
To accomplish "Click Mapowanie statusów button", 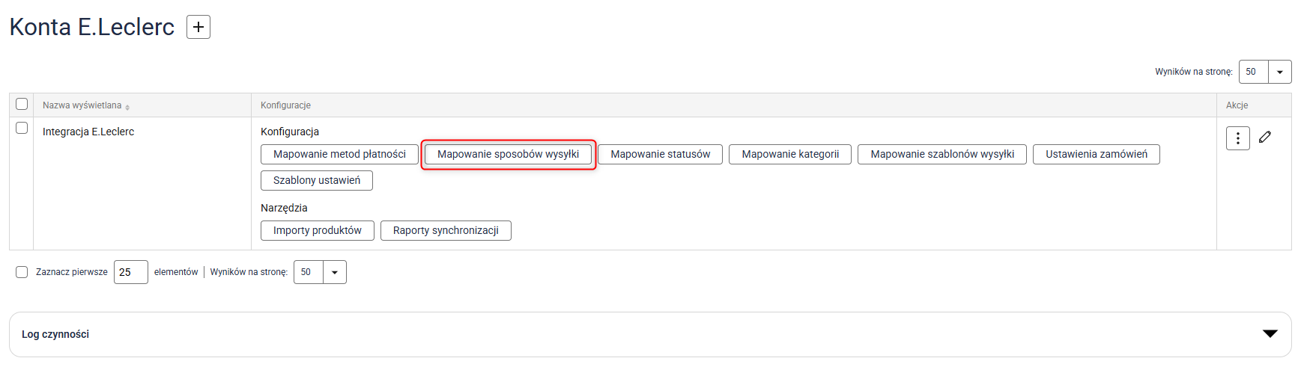I will [660, 154].
